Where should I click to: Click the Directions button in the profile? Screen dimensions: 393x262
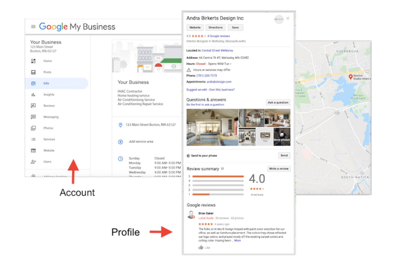click(215, 28)
